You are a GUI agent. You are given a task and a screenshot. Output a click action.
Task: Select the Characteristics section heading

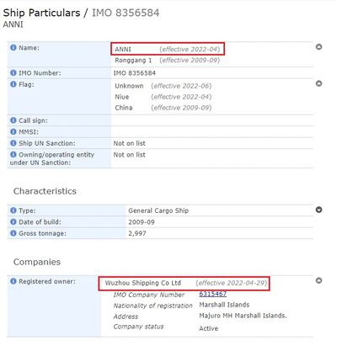[x=45, y=191]
